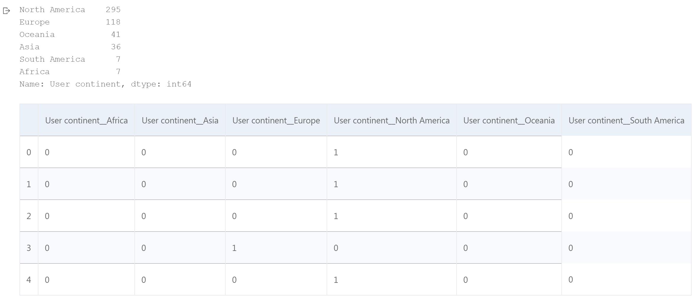Image resolution: width=694 pixels, height=297 pixels.
Task: Click the cell output toggle icon
Action: (x=6, y=11)
